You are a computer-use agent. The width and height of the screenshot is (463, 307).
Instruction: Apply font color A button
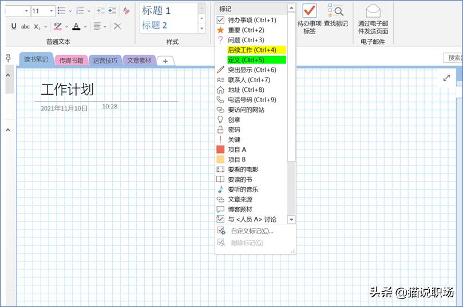coord(77,26)
